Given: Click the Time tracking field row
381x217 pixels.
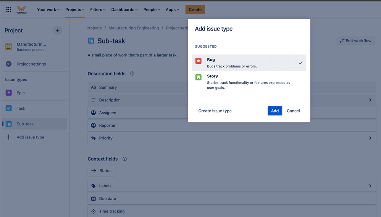Looking at the screenshot, I should (232, 211).
